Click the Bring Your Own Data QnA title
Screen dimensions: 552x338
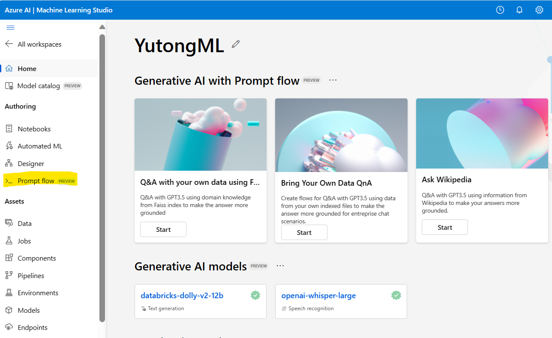click(x=327, y=183)
